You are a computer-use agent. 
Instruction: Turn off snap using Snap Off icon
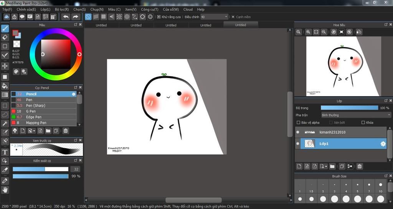point(88,17)
